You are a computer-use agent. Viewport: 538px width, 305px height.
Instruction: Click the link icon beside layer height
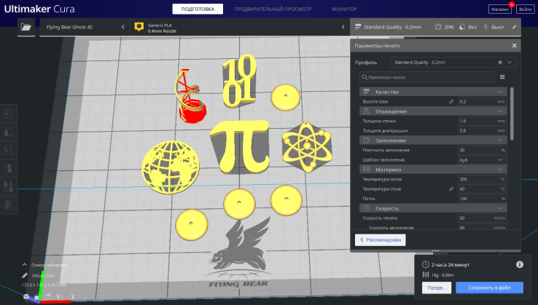click(x=451, y=101)
